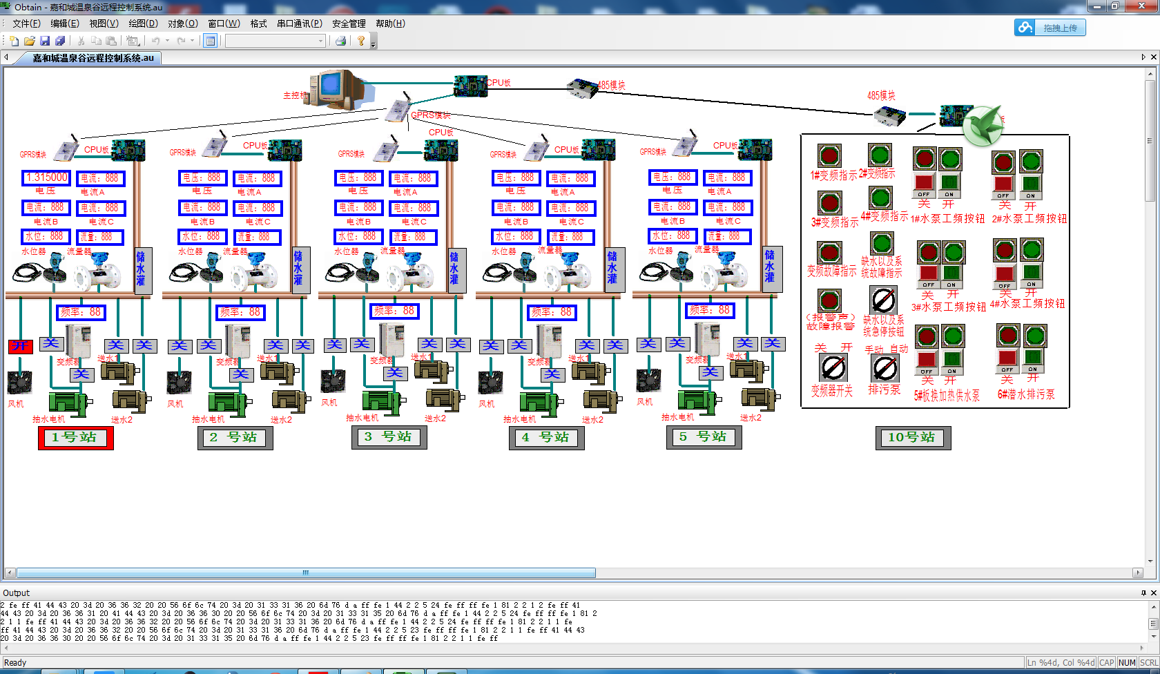Click the 报警声 fault alarm lamp
Image resolution: width=1160 pixels, height=674 pixels.
829,301
